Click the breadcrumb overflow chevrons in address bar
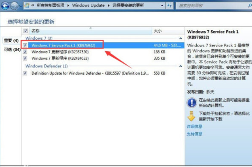Image resolution: width=252 pixels, height=167 pixels. tap(33, 5)
